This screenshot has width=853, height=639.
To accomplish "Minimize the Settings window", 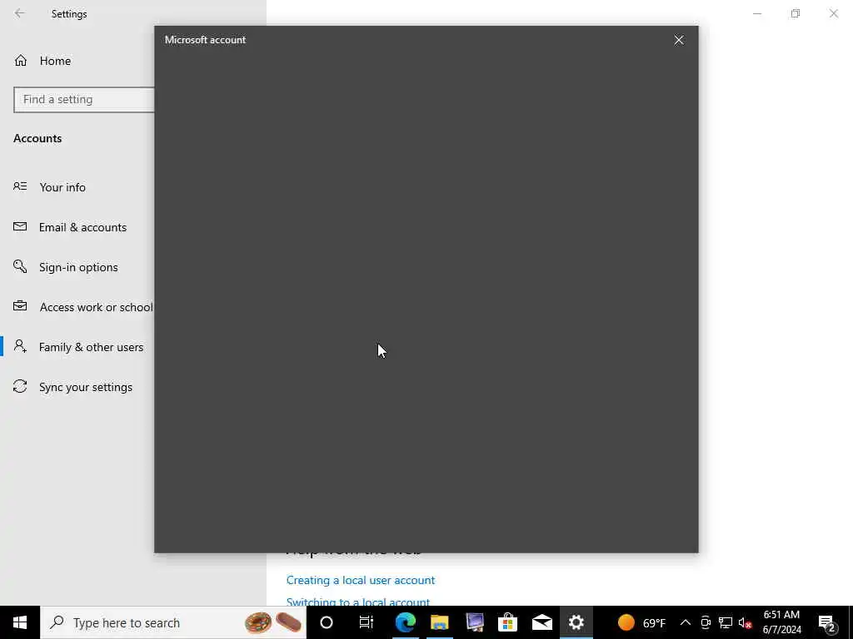I will click(757, 13).
